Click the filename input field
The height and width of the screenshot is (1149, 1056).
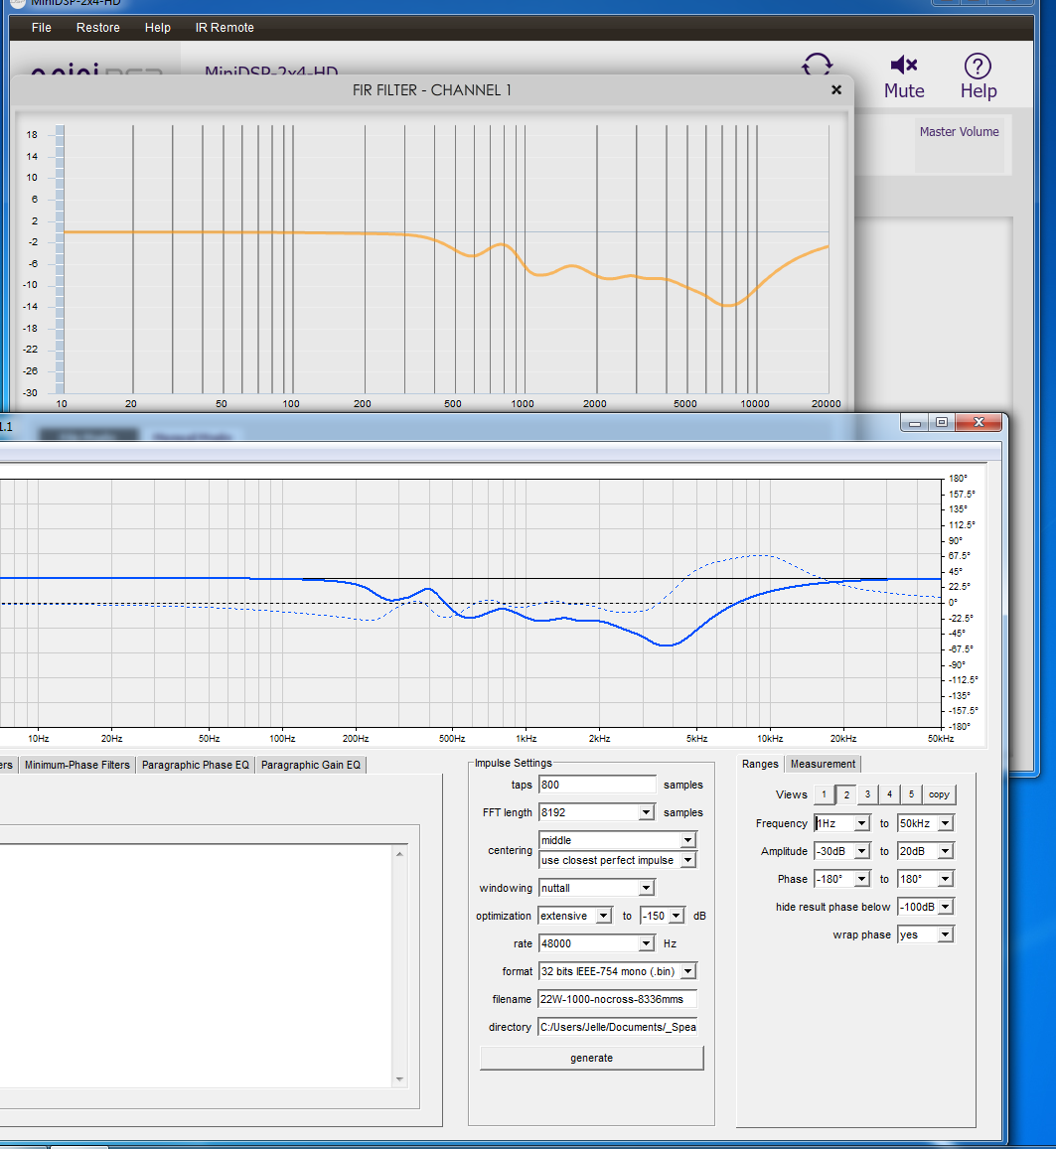(617, 999)
